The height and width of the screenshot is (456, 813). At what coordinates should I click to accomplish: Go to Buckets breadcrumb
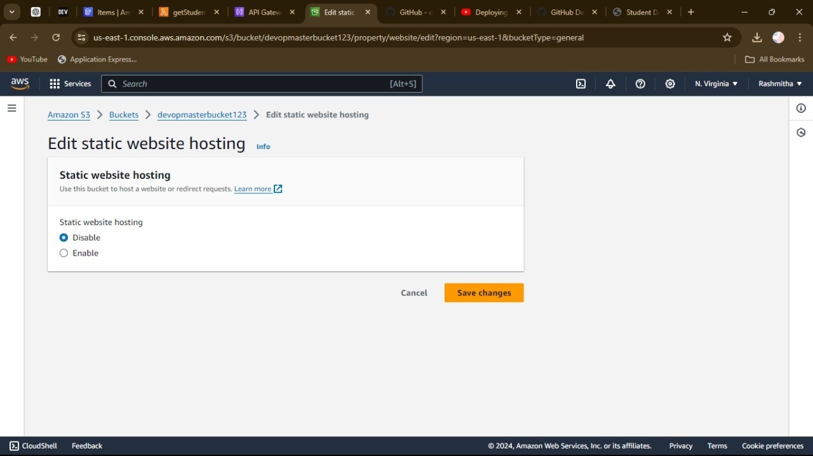pos(124,115)
